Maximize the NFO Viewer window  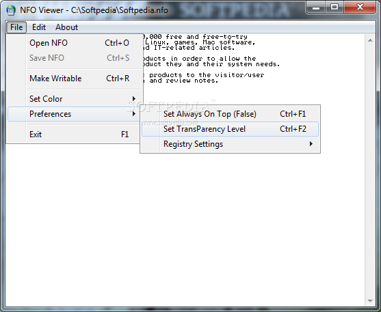334,8
